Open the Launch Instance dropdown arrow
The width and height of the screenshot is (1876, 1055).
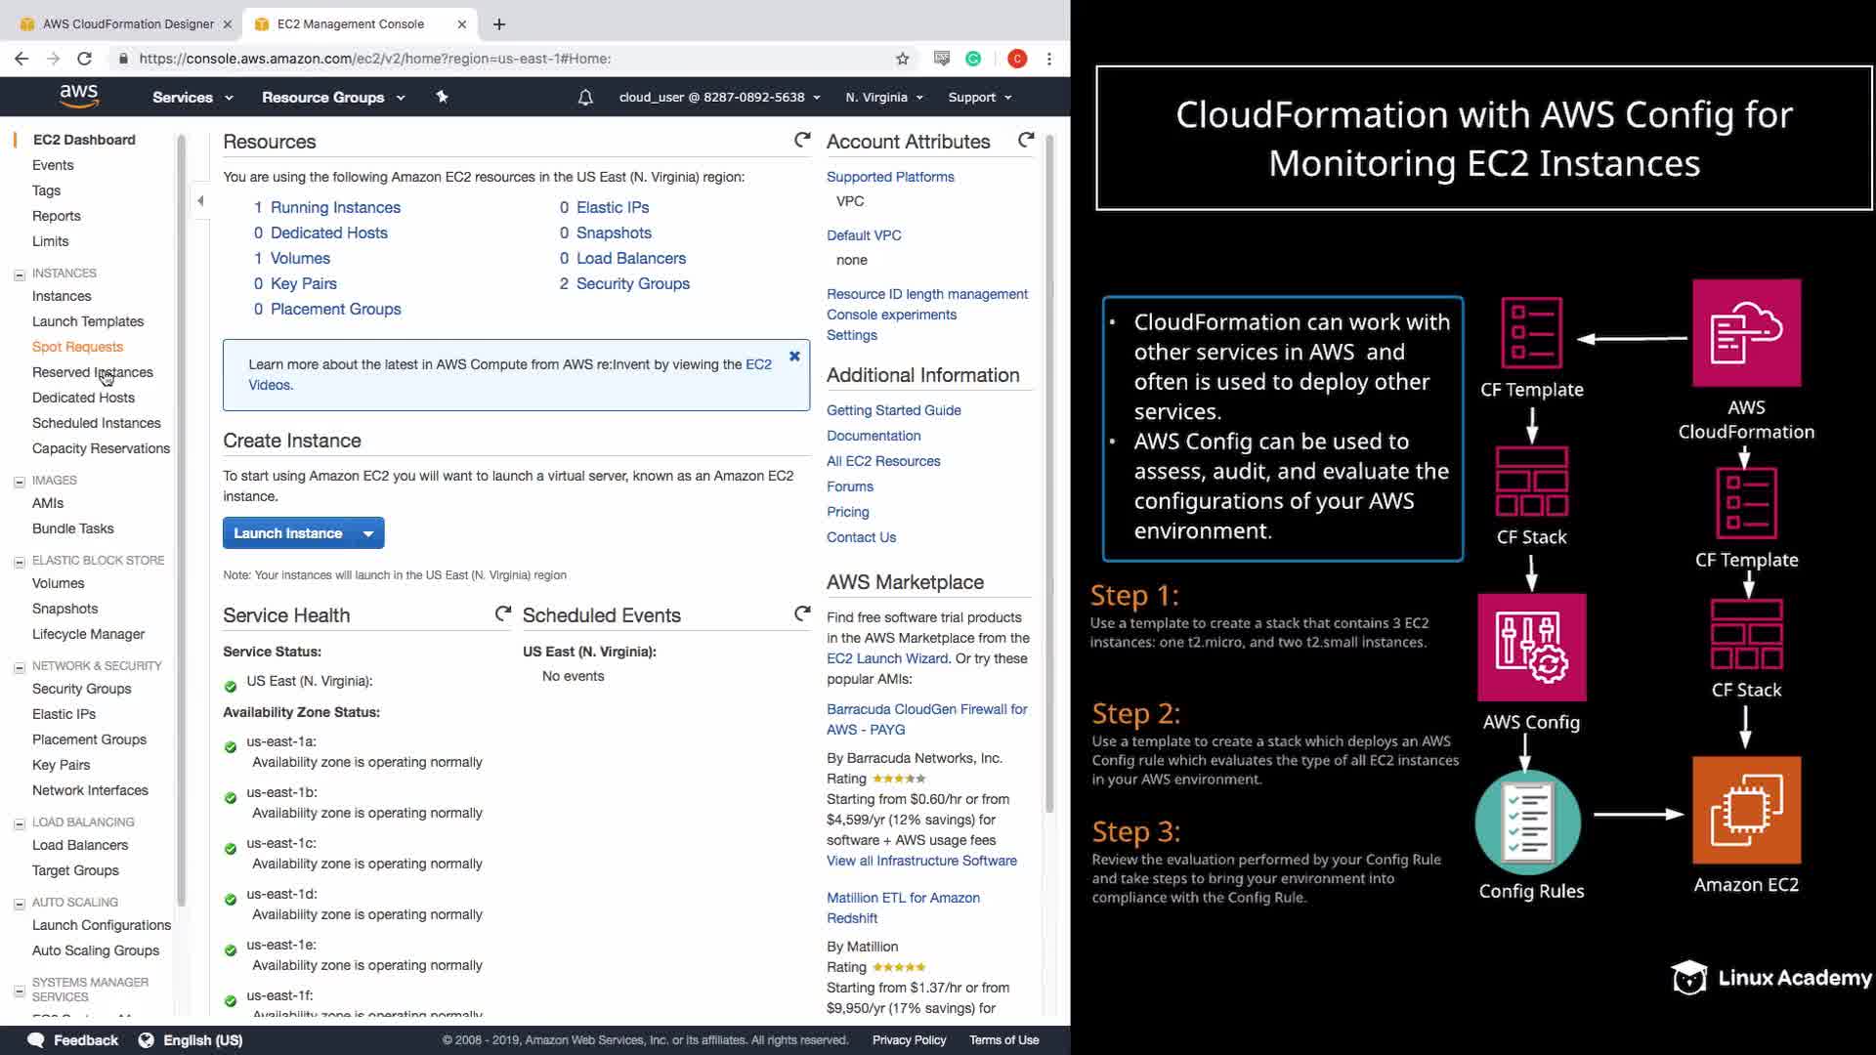368,533
